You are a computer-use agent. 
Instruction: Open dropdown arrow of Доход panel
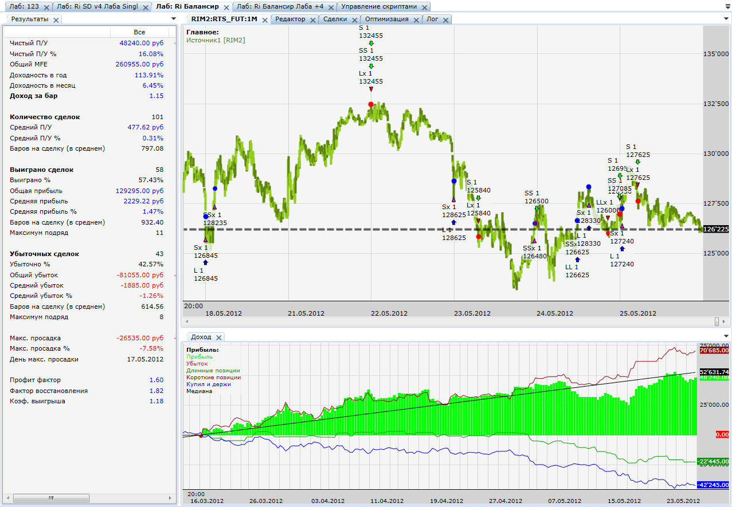pos(726,337)
